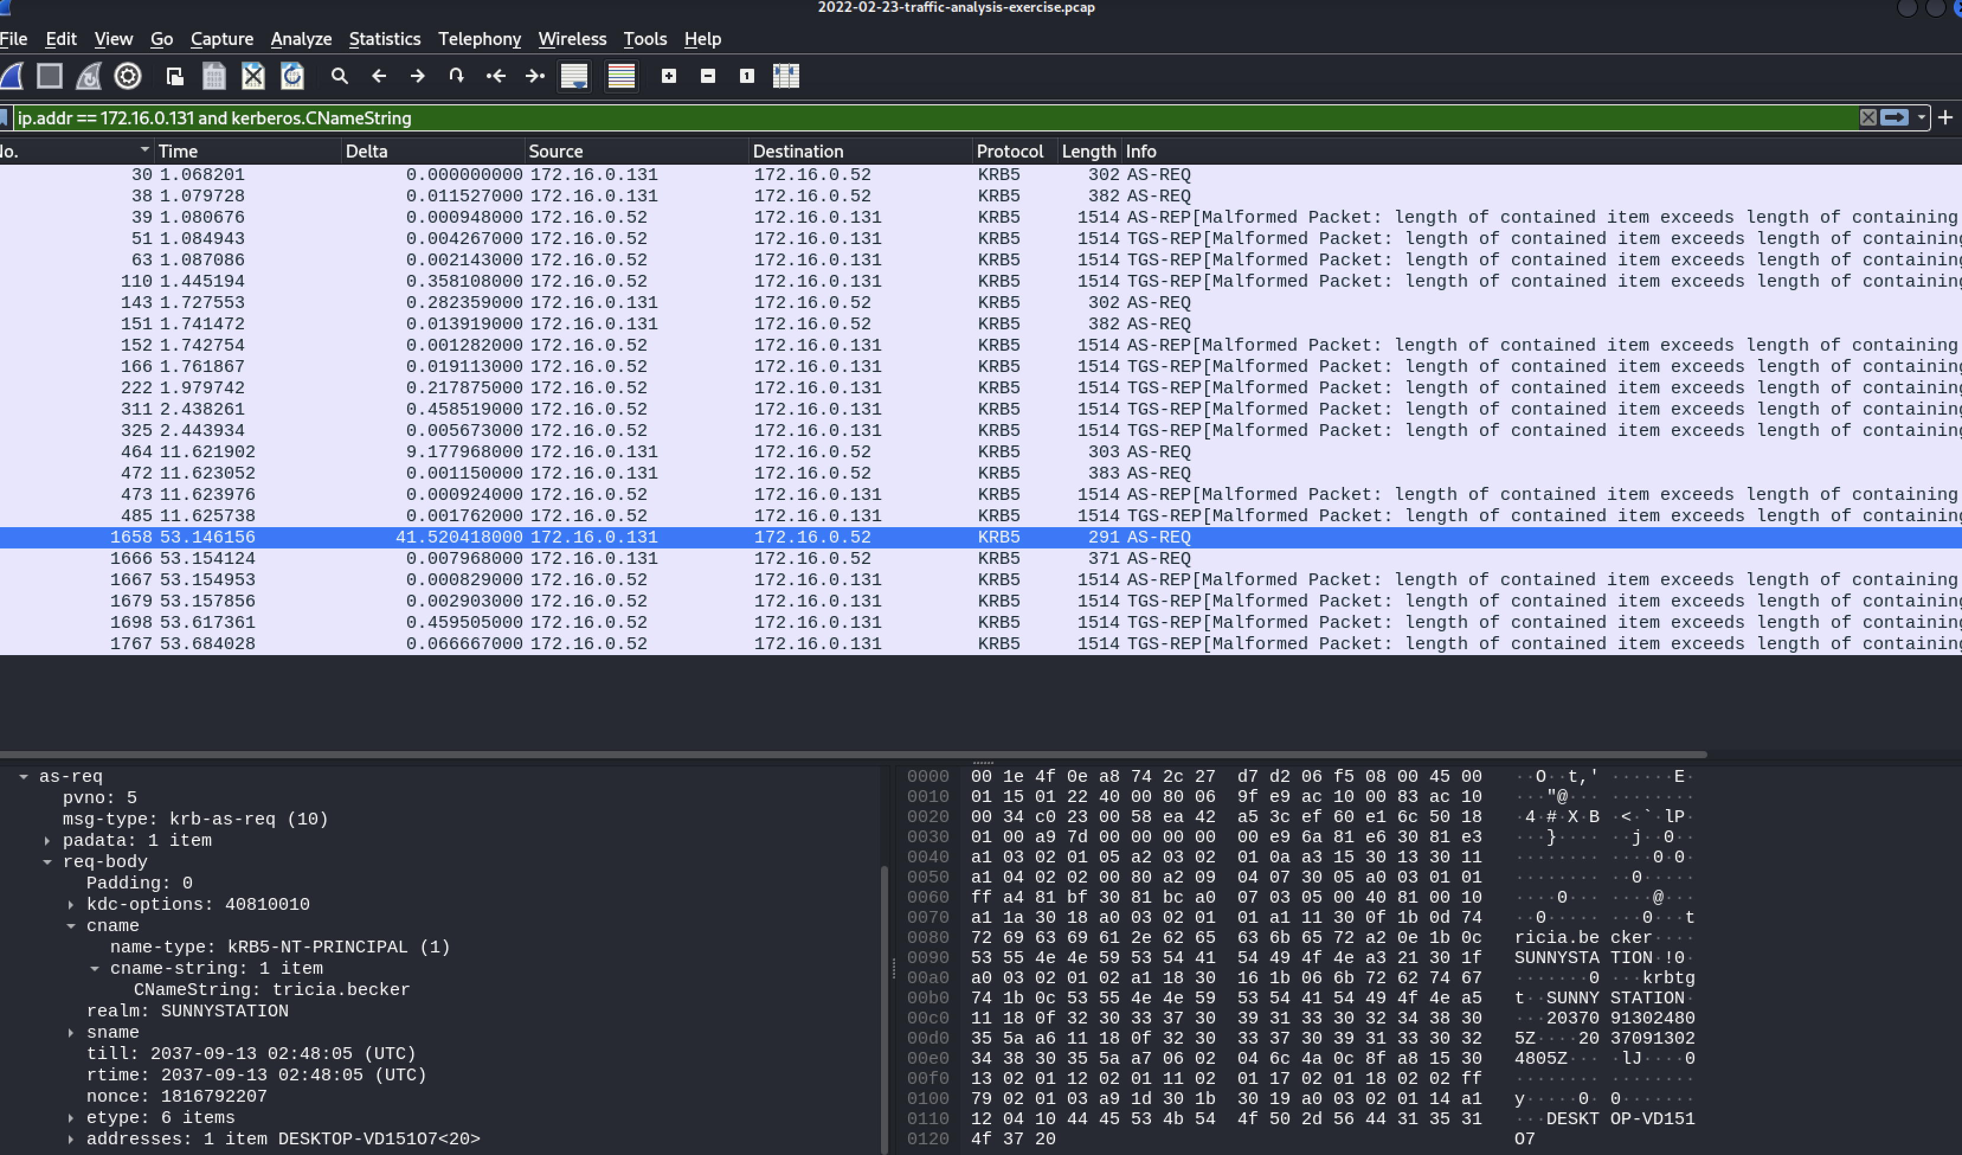Open the Analyze menu
This screenshot has height=1155, width=1962.
point(301,39)
